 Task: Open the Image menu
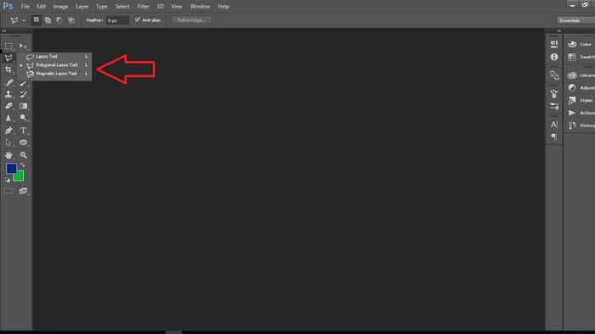60,7
